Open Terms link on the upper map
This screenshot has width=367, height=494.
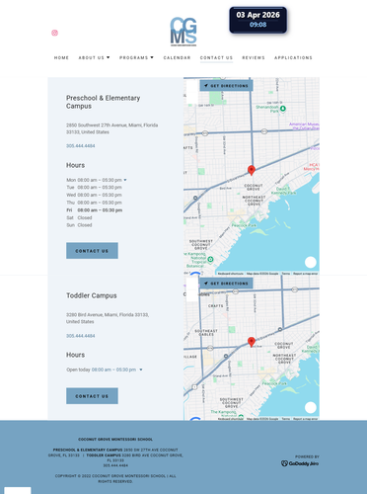pos(286,274)
